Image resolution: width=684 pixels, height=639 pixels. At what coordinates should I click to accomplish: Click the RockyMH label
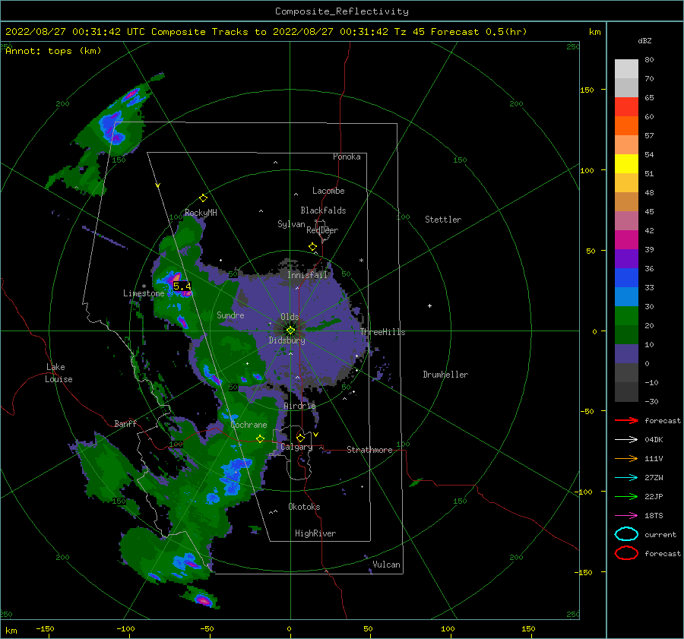[x=201, y=213]
